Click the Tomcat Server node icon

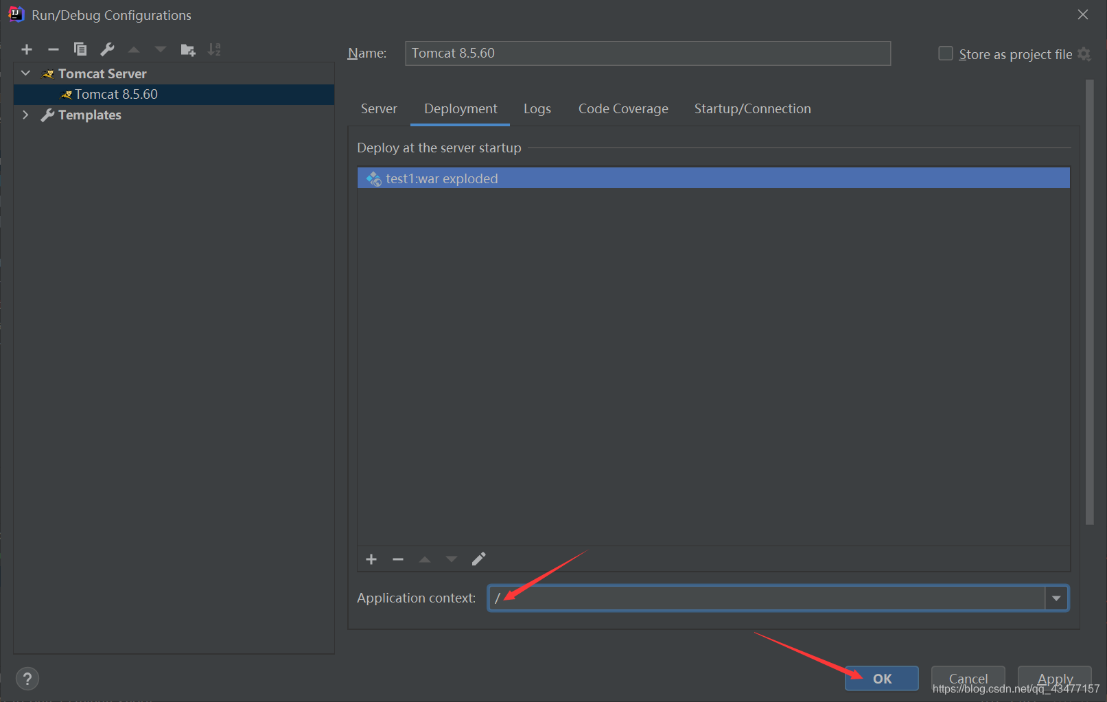point(48,73)
